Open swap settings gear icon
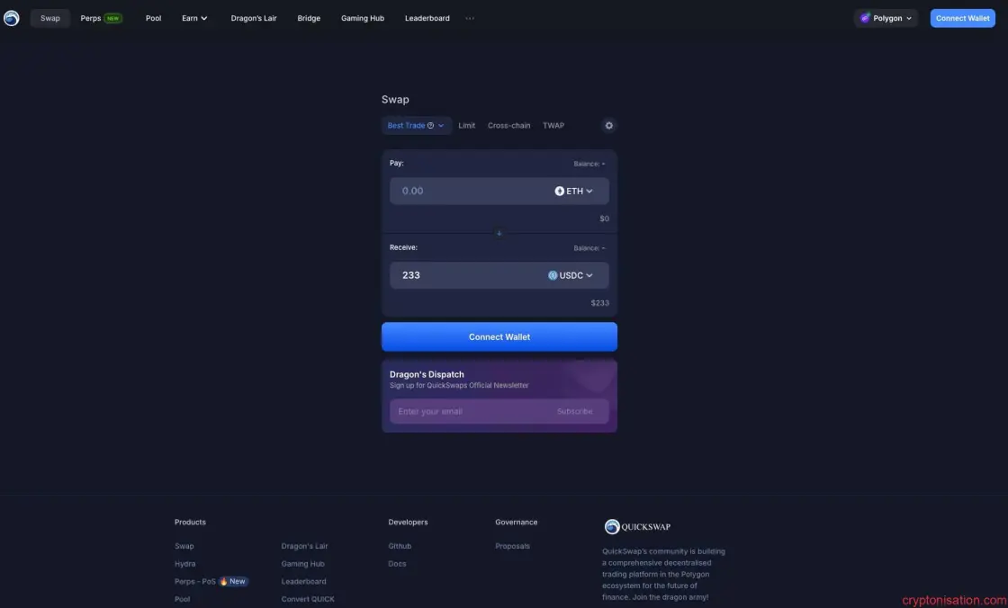Screen dimensions: 1008x608 608,125
